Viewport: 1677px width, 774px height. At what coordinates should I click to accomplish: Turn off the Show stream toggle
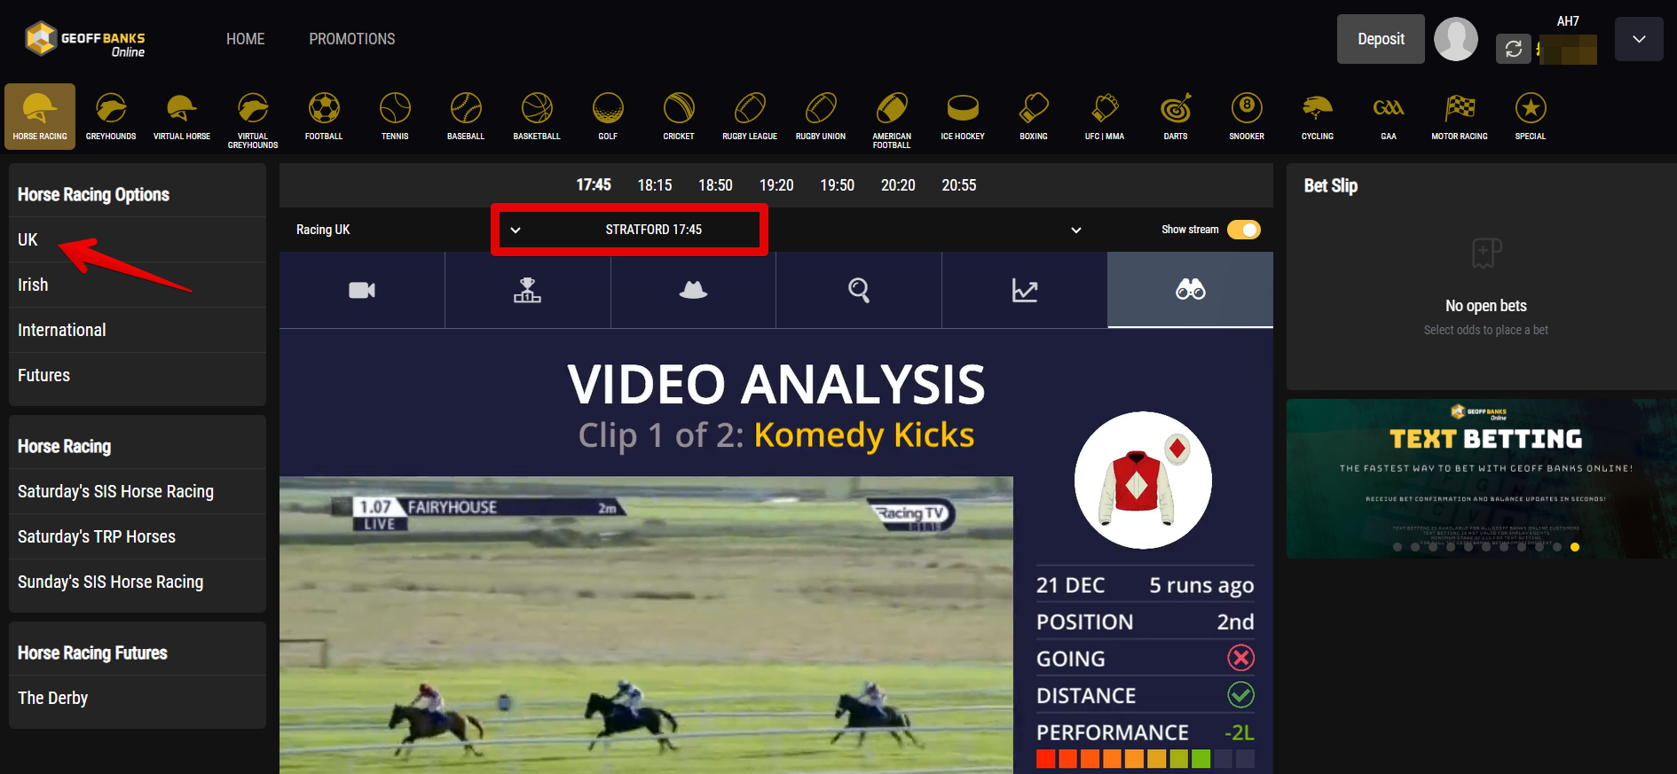click(1243, 230)
